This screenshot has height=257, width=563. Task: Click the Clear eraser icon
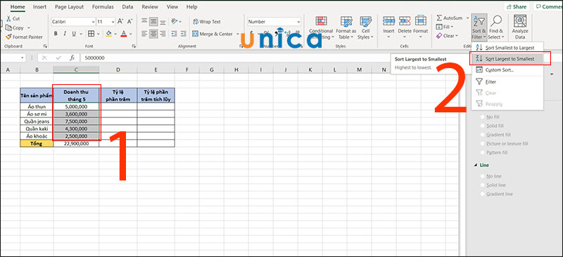tap(439, 36)
